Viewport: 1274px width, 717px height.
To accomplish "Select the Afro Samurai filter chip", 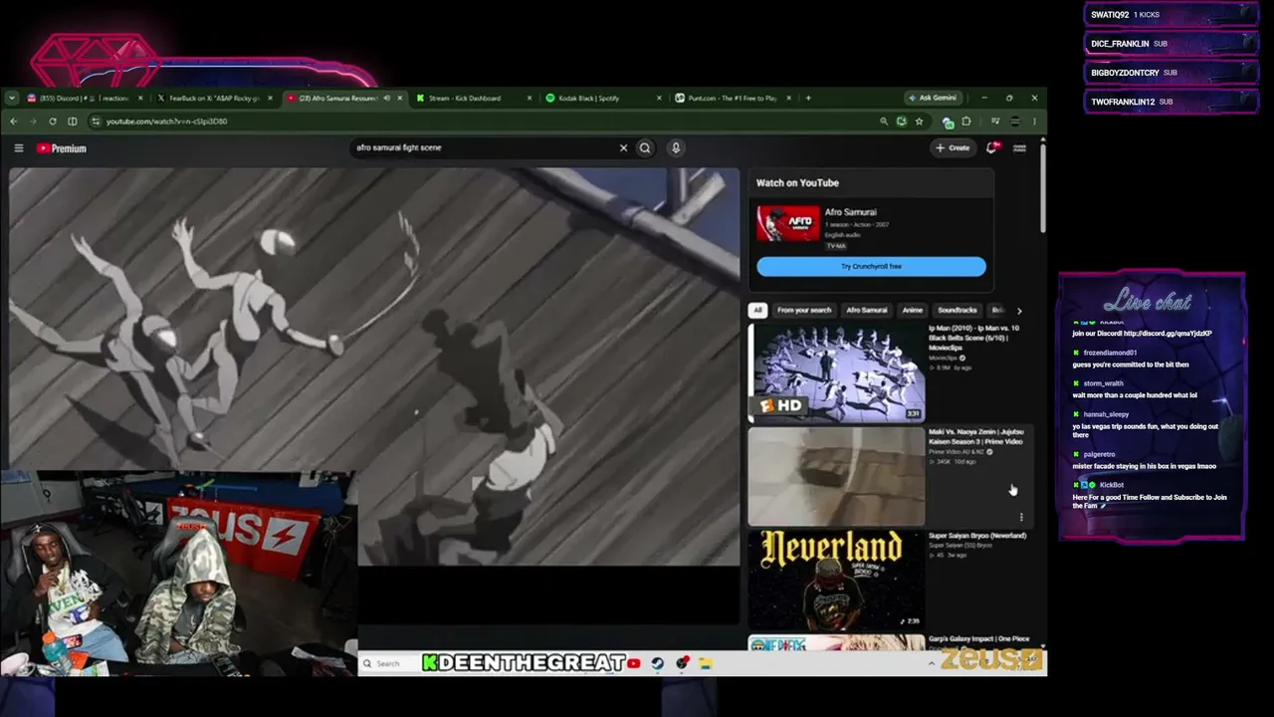I will (867, 310).
